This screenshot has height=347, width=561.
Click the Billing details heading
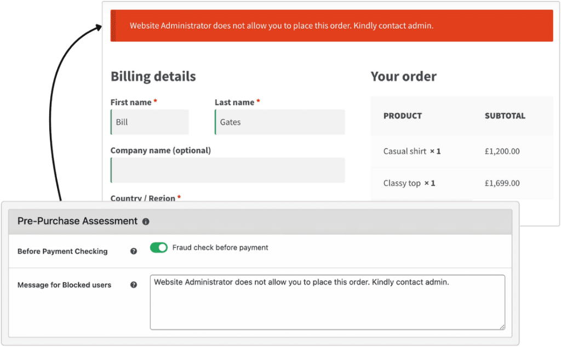pyautogui.click(x=153, y=77)
